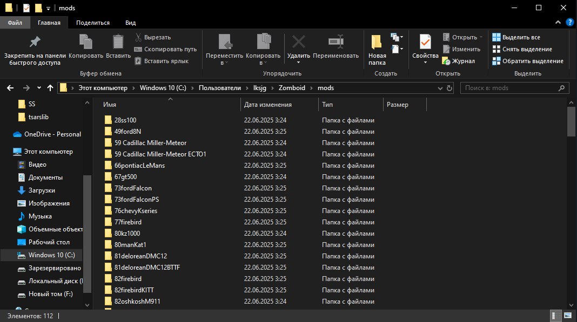Click Выделить все select all
The image size is (577, 322).
(x=516, y=37)
